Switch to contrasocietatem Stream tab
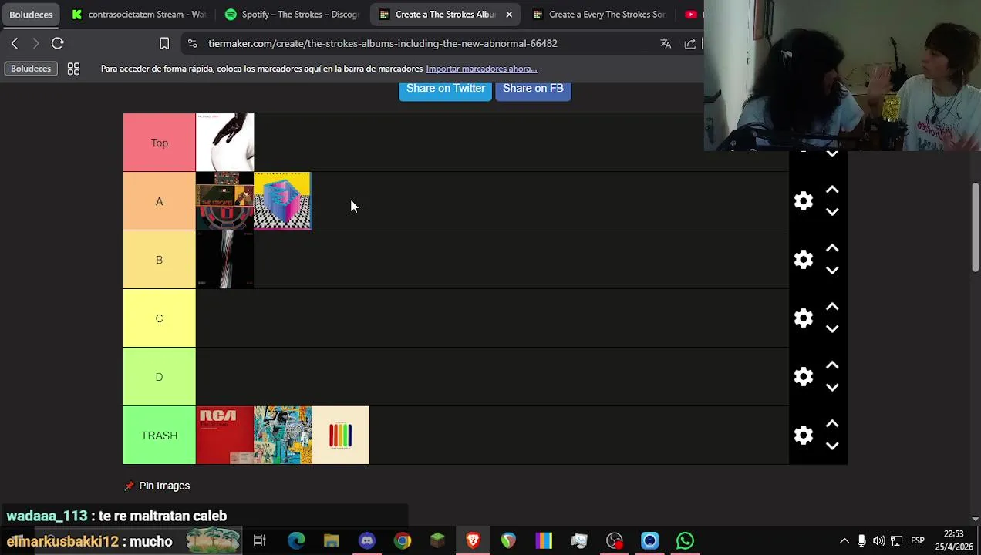981x555 pixels. 139,14
